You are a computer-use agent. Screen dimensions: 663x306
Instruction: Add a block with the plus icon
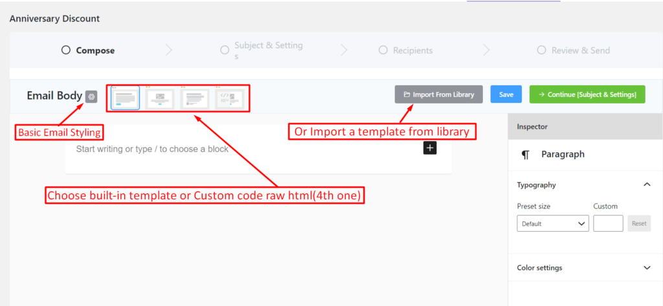(430, 148)
